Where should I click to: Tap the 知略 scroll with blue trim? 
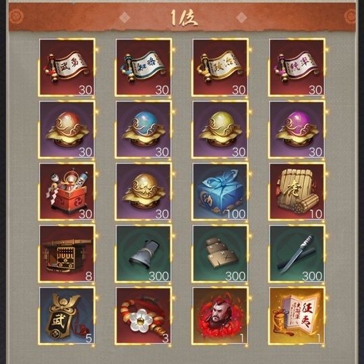point(144,67)
